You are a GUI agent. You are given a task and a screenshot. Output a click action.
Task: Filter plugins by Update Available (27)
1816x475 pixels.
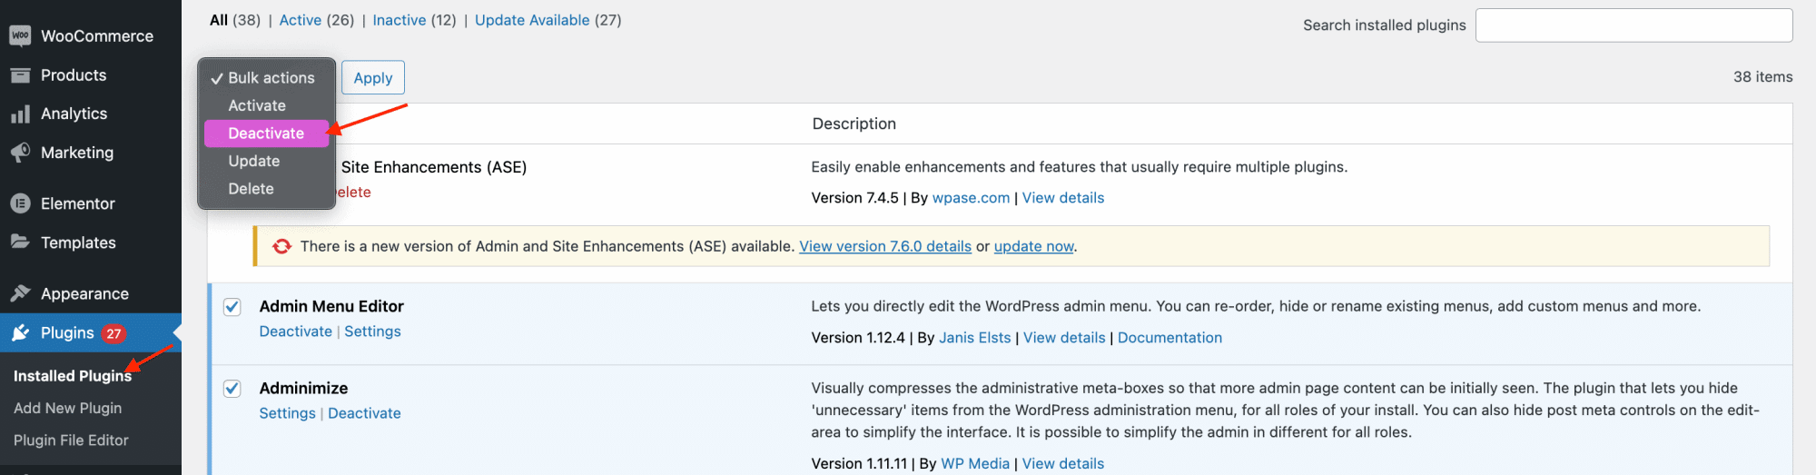pos(548,20)
